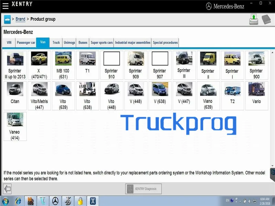Image resolution: width=275 pixels, height=206 pixels.
Task: Click the XENTRY Diagnosis button
Action: tap(143, 189)
